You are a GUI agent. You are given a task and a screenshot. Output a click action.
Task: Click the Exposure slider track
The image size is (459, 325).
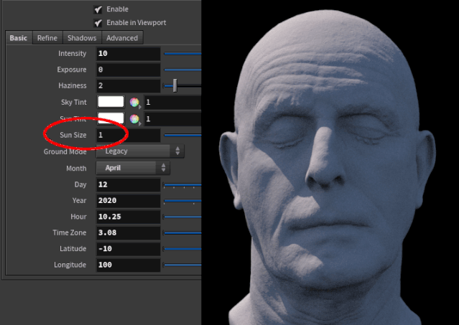click(x=182, y=70)
